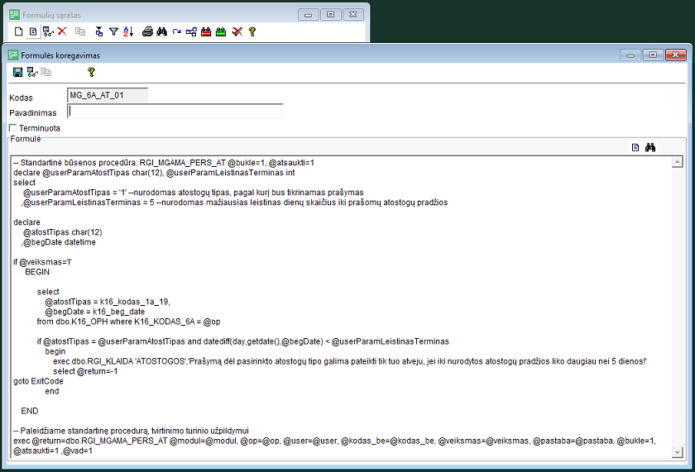
Task: Toggle the Terminuota checkbox
Action: [12, 128]
